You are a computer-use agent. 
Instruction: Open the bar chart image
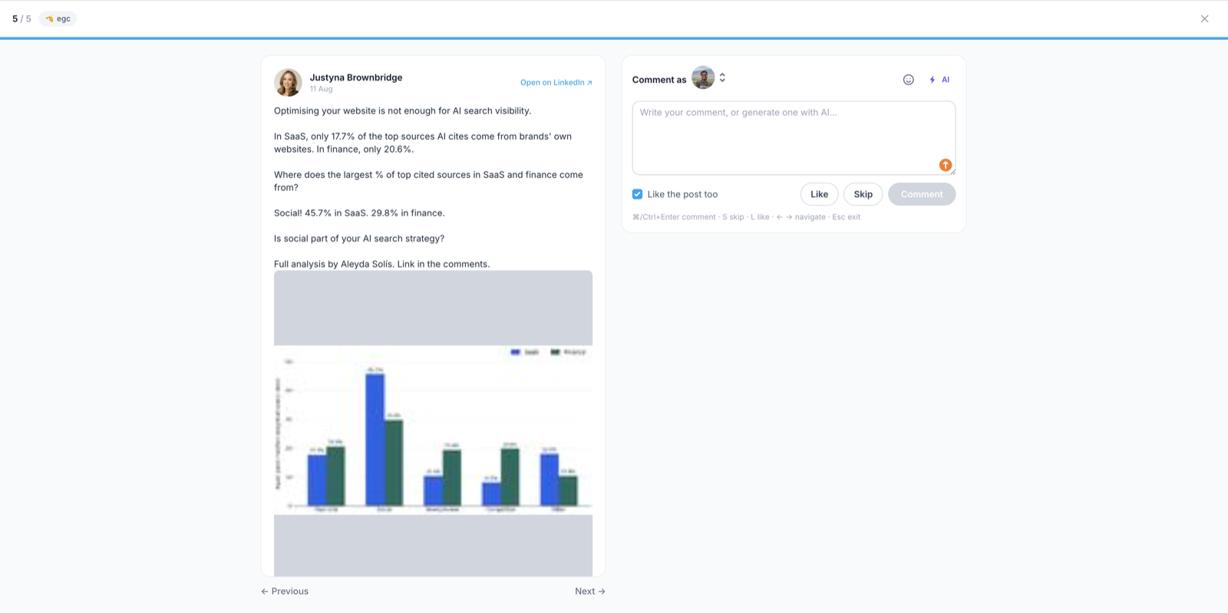[x=433, y=423]
